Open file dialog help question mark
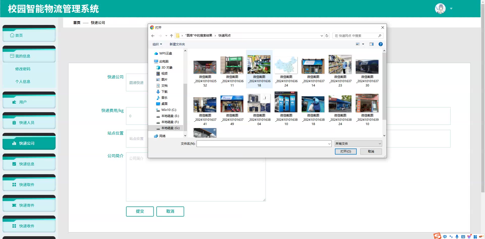The image size is (485, 239). tap(380, 44)
